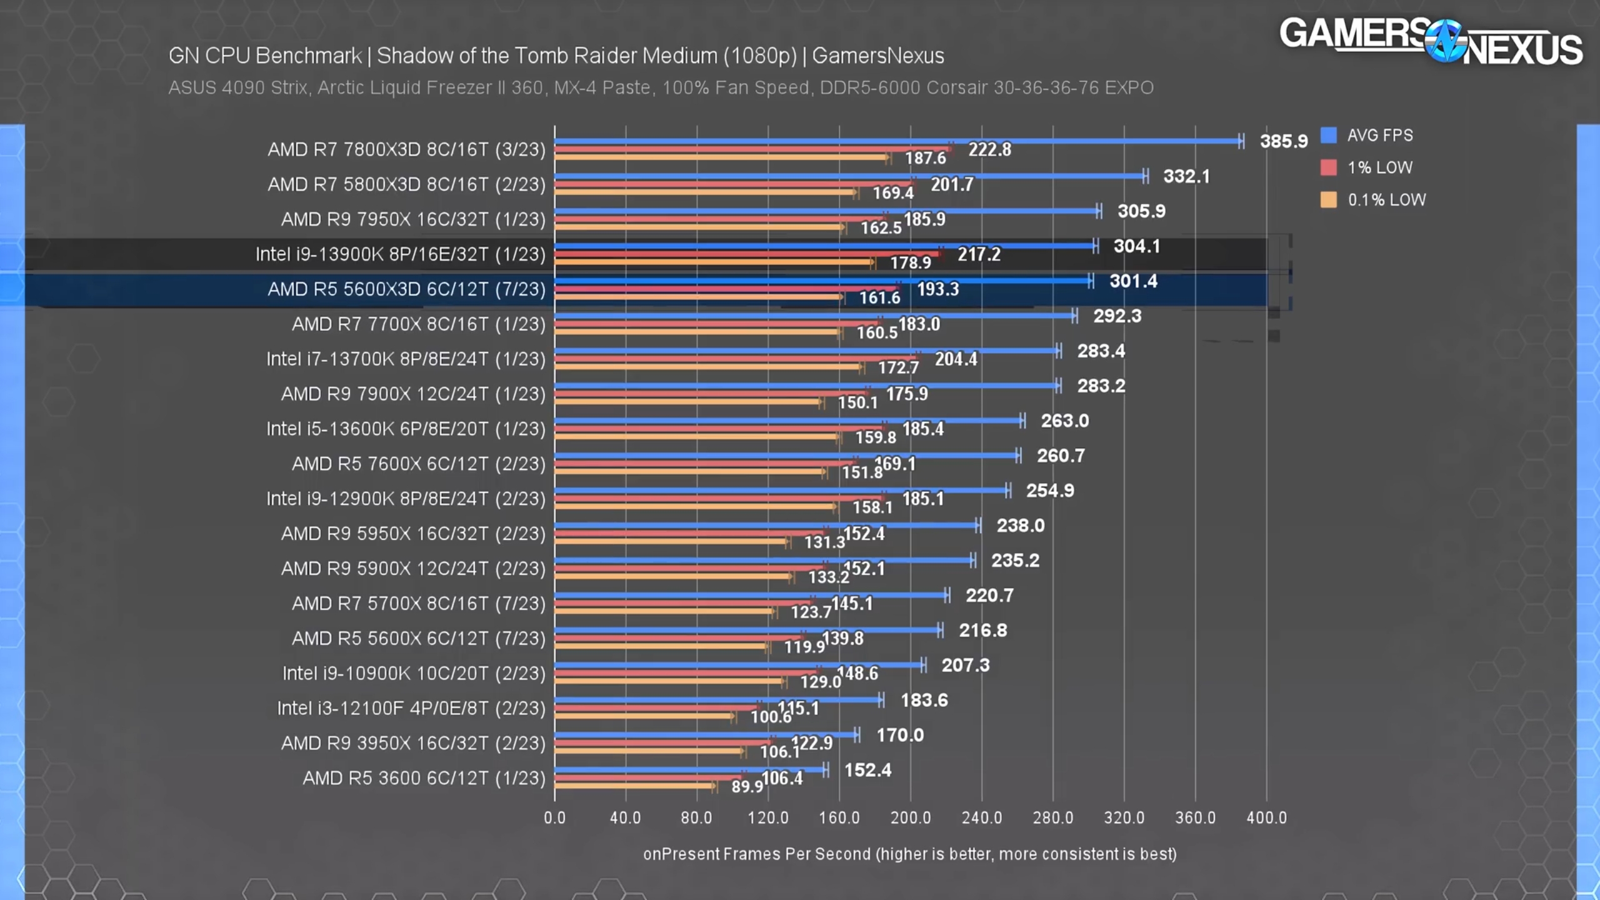The image size is (1600, 900).
Task: Click the AMD R5 3600 row label
Action: coord(424,778)
